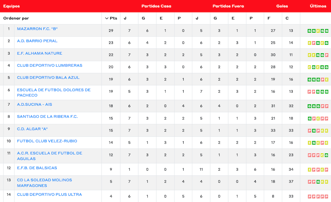Open Club Deportivo Lumbreras team link
This screenshot has height=202, width=331.
pyautogui.click(x=50, y=65)
